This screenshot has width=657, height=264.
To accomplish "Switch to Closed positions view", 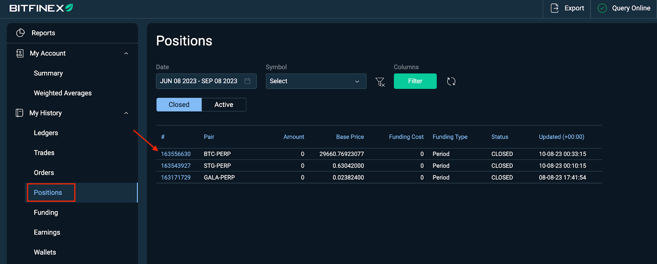I will (x=179, y=105).
